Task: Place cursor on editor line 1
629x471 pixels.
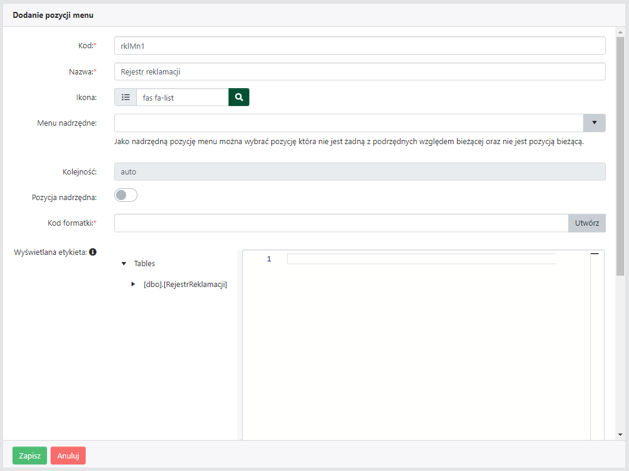Action: [420, 259]
